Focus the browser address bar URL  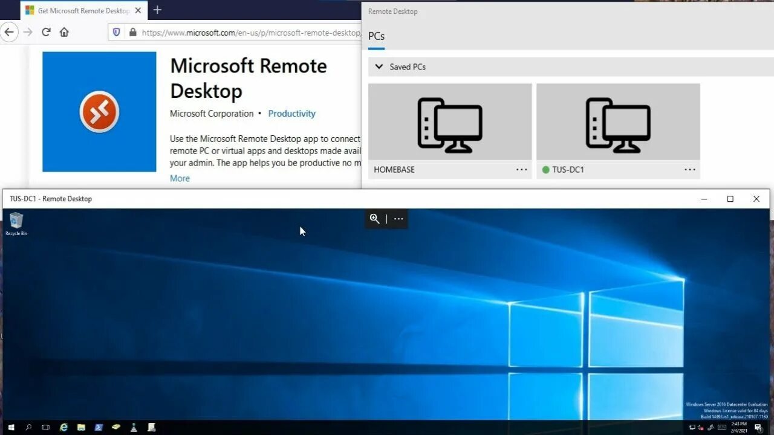click(251, 33)
